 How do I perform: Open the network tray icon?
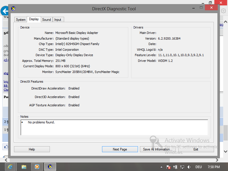pyautogui.click(x=182, y=167)
